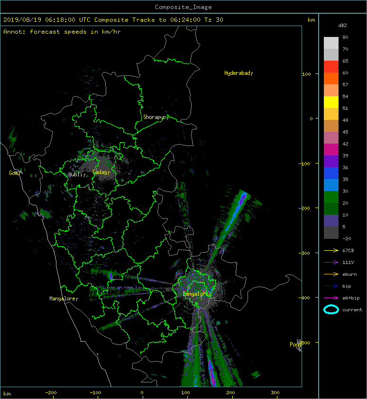
Task: Click the Gadag city label
Action: coord(101,172)
